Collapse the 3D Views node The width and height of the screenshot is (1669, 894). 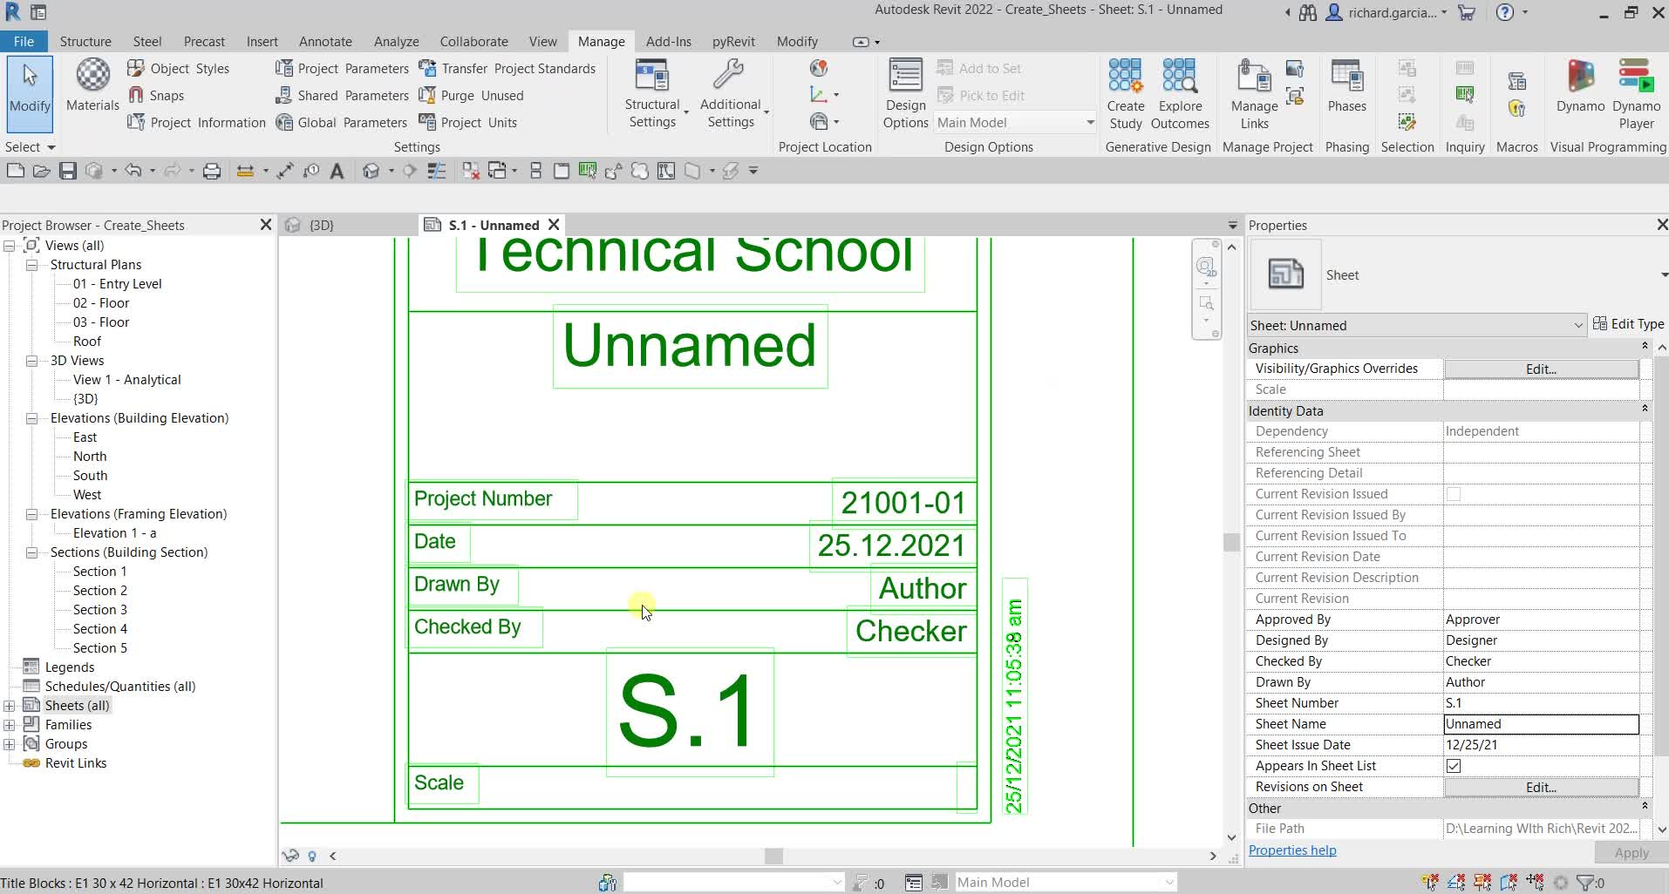click(x=31, y=361)
